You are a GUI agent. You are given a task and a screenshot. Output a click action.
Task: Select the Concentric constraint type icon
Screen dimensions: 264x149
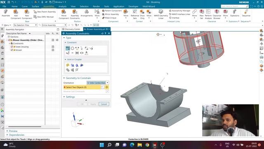73,48
